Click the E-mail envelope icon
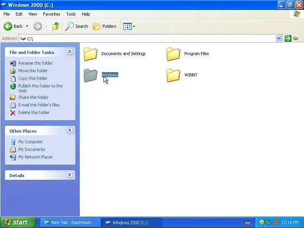The height and width of the screenshot is (228, 304). [x=13, y=105]
